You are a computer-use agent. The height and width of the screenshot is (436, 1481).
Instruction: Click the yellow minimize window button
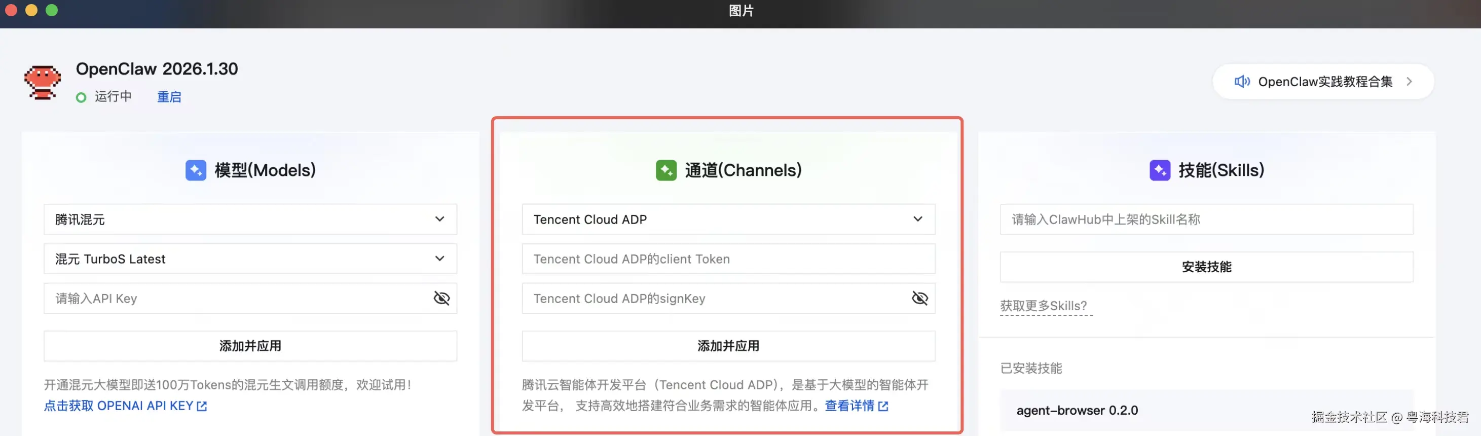point(31,10)
